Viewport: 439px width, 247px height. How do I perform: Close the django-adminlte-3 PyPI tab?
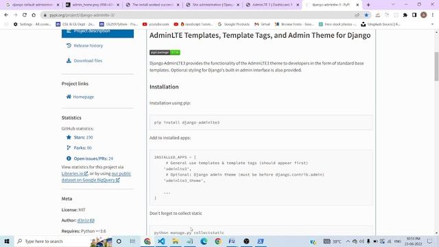click(x=357, y=5)
